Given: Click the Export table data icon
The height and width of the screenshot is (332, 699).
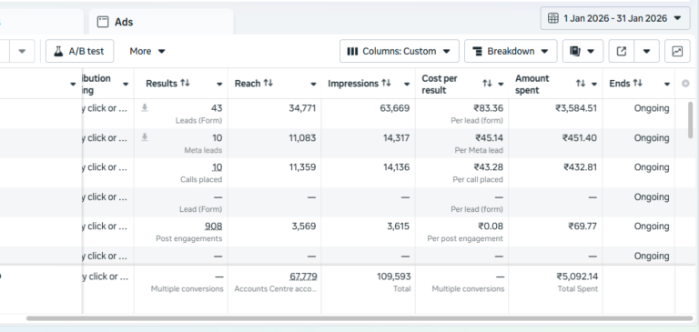Looking at the screenshot, I should pos(622,51).
